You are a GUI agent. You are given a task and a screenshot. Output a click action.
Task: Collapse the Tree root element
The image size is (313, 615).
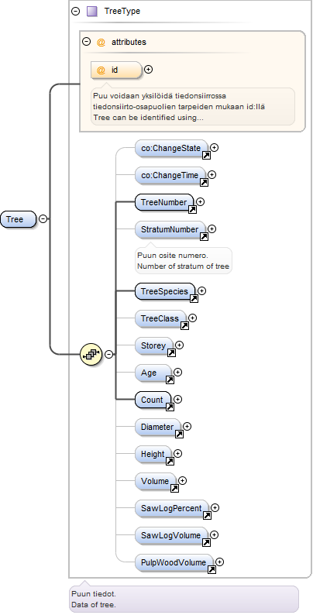[43, 219]
